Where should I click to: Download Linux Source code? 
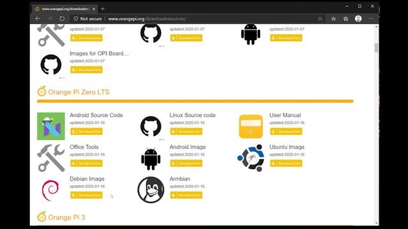[186, 132]
